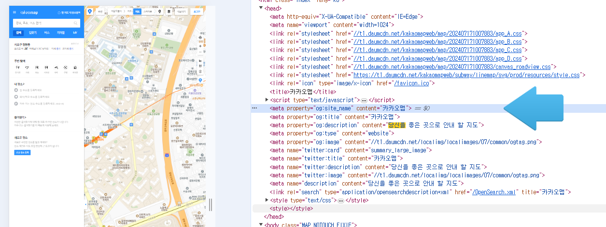This screenshot has width=606, height=227.
Task: Expand the 즐겨찾기 section
Action: 21,117
